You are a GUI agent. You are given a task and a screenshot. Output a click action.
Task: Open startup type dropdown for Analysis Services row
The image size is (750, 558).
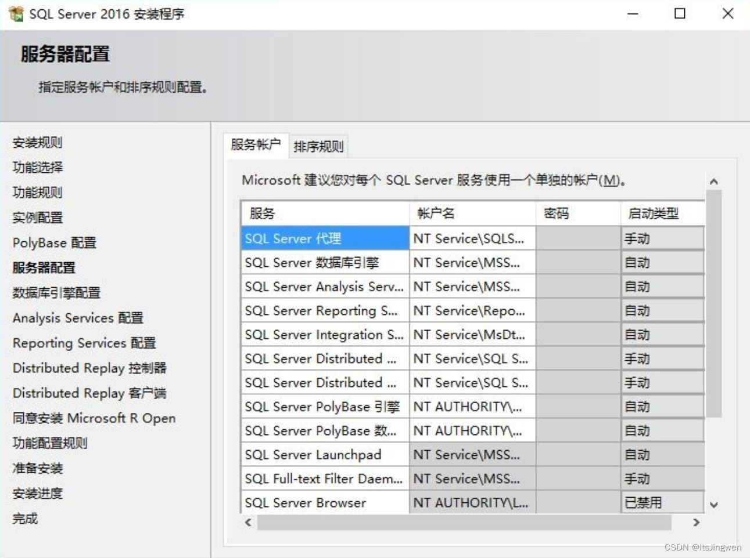click(x=662, y=287)
